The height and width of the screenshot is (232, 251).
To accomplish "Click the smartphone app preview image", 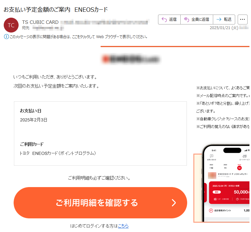I will pos(222,183).
